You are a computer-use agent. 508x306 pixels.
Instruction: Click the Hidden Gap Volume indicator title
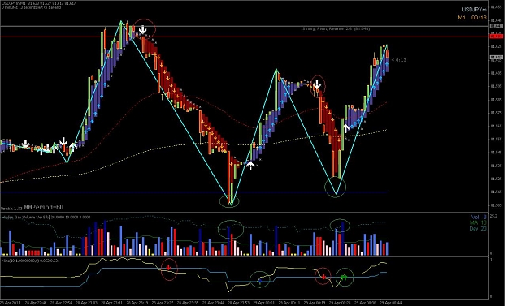coord(46,217)
